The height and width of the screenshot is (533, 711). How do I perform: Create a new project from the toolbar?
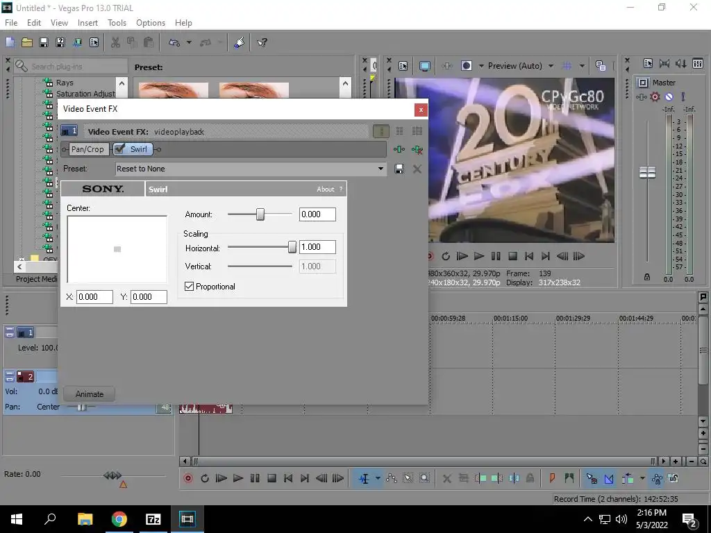pyautogui.click(x=10, y=42)
